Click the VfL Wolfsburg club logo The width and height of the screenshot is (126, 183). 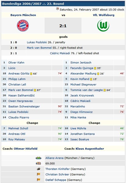(103, 25)
